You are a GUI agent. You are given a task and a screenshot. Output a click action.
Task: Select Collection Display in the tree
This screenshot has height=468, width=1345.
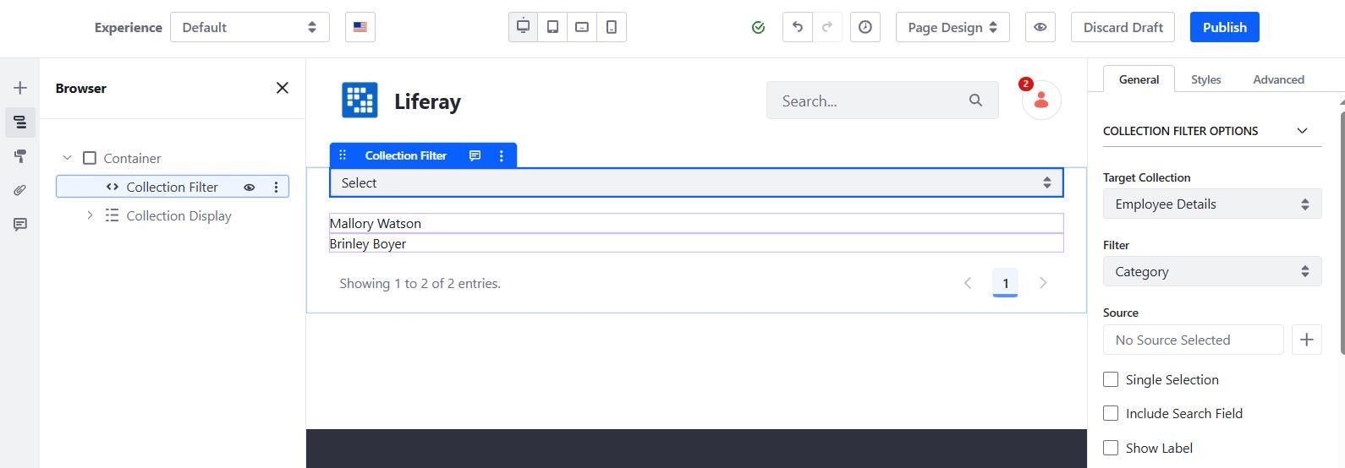click(178, 215)
